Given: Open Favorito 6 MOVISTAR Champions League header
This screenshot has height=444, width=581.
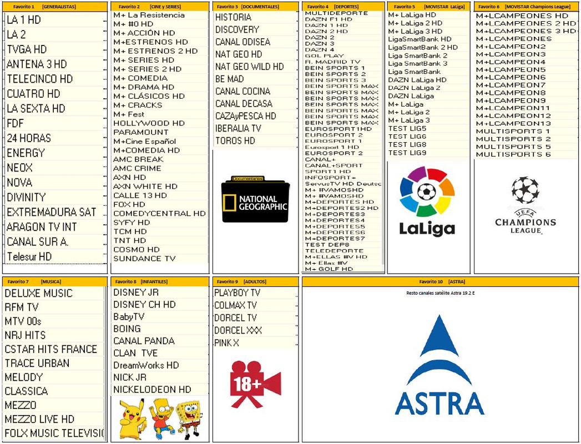Looking at the screenshot, I should 526,7.
